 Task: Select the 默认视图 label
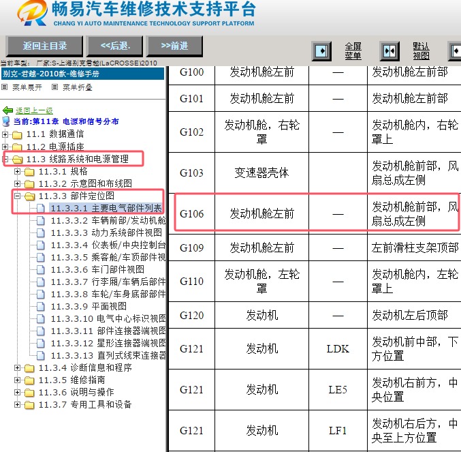(421, 51)
